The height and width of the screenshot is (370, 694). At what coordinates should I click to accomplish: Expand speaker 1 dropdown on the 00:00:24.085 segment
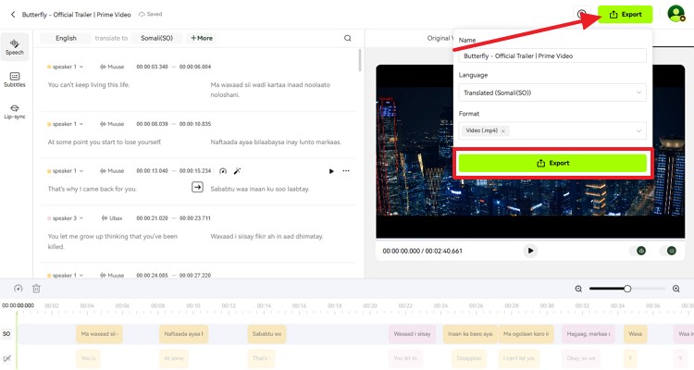pos(81,276)
